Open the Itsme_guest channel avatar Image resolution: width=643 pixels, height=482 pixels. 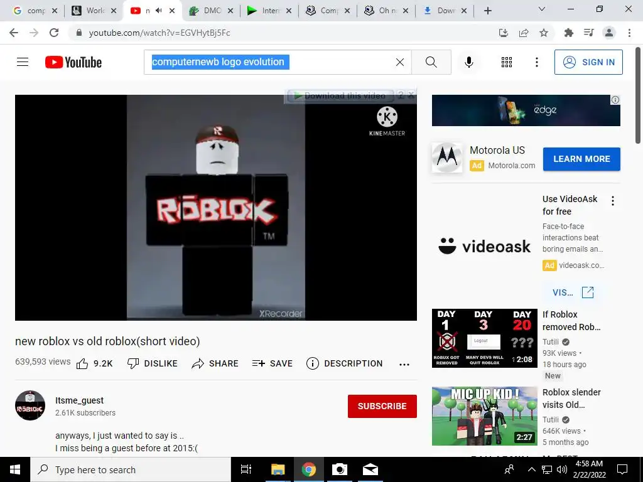pos(30,405)
